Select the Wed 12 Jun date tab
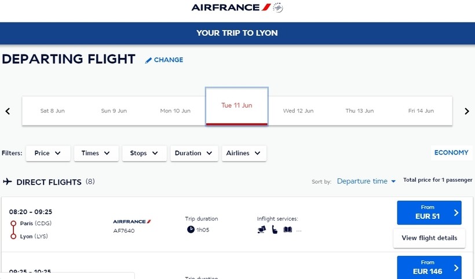The width and height of the screenshot is (475, 279). pos(298,111)
